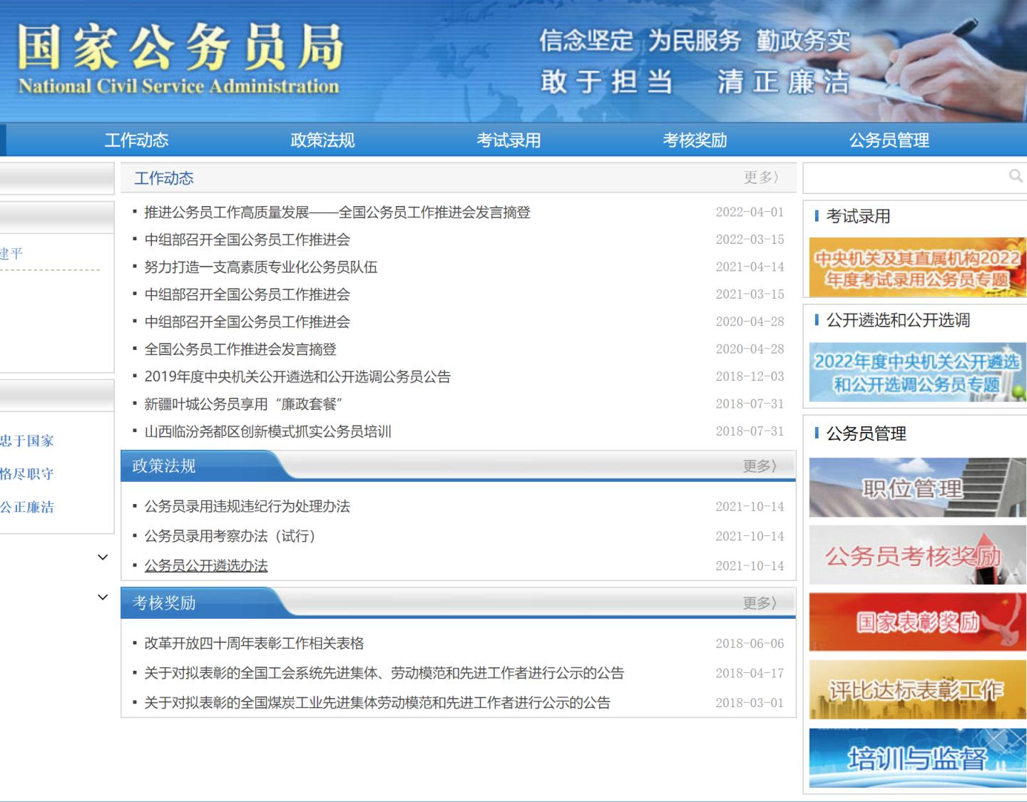Click 恪尽职守 in left sidebar
1027x802 pixels.
click(x=27, y=474)
